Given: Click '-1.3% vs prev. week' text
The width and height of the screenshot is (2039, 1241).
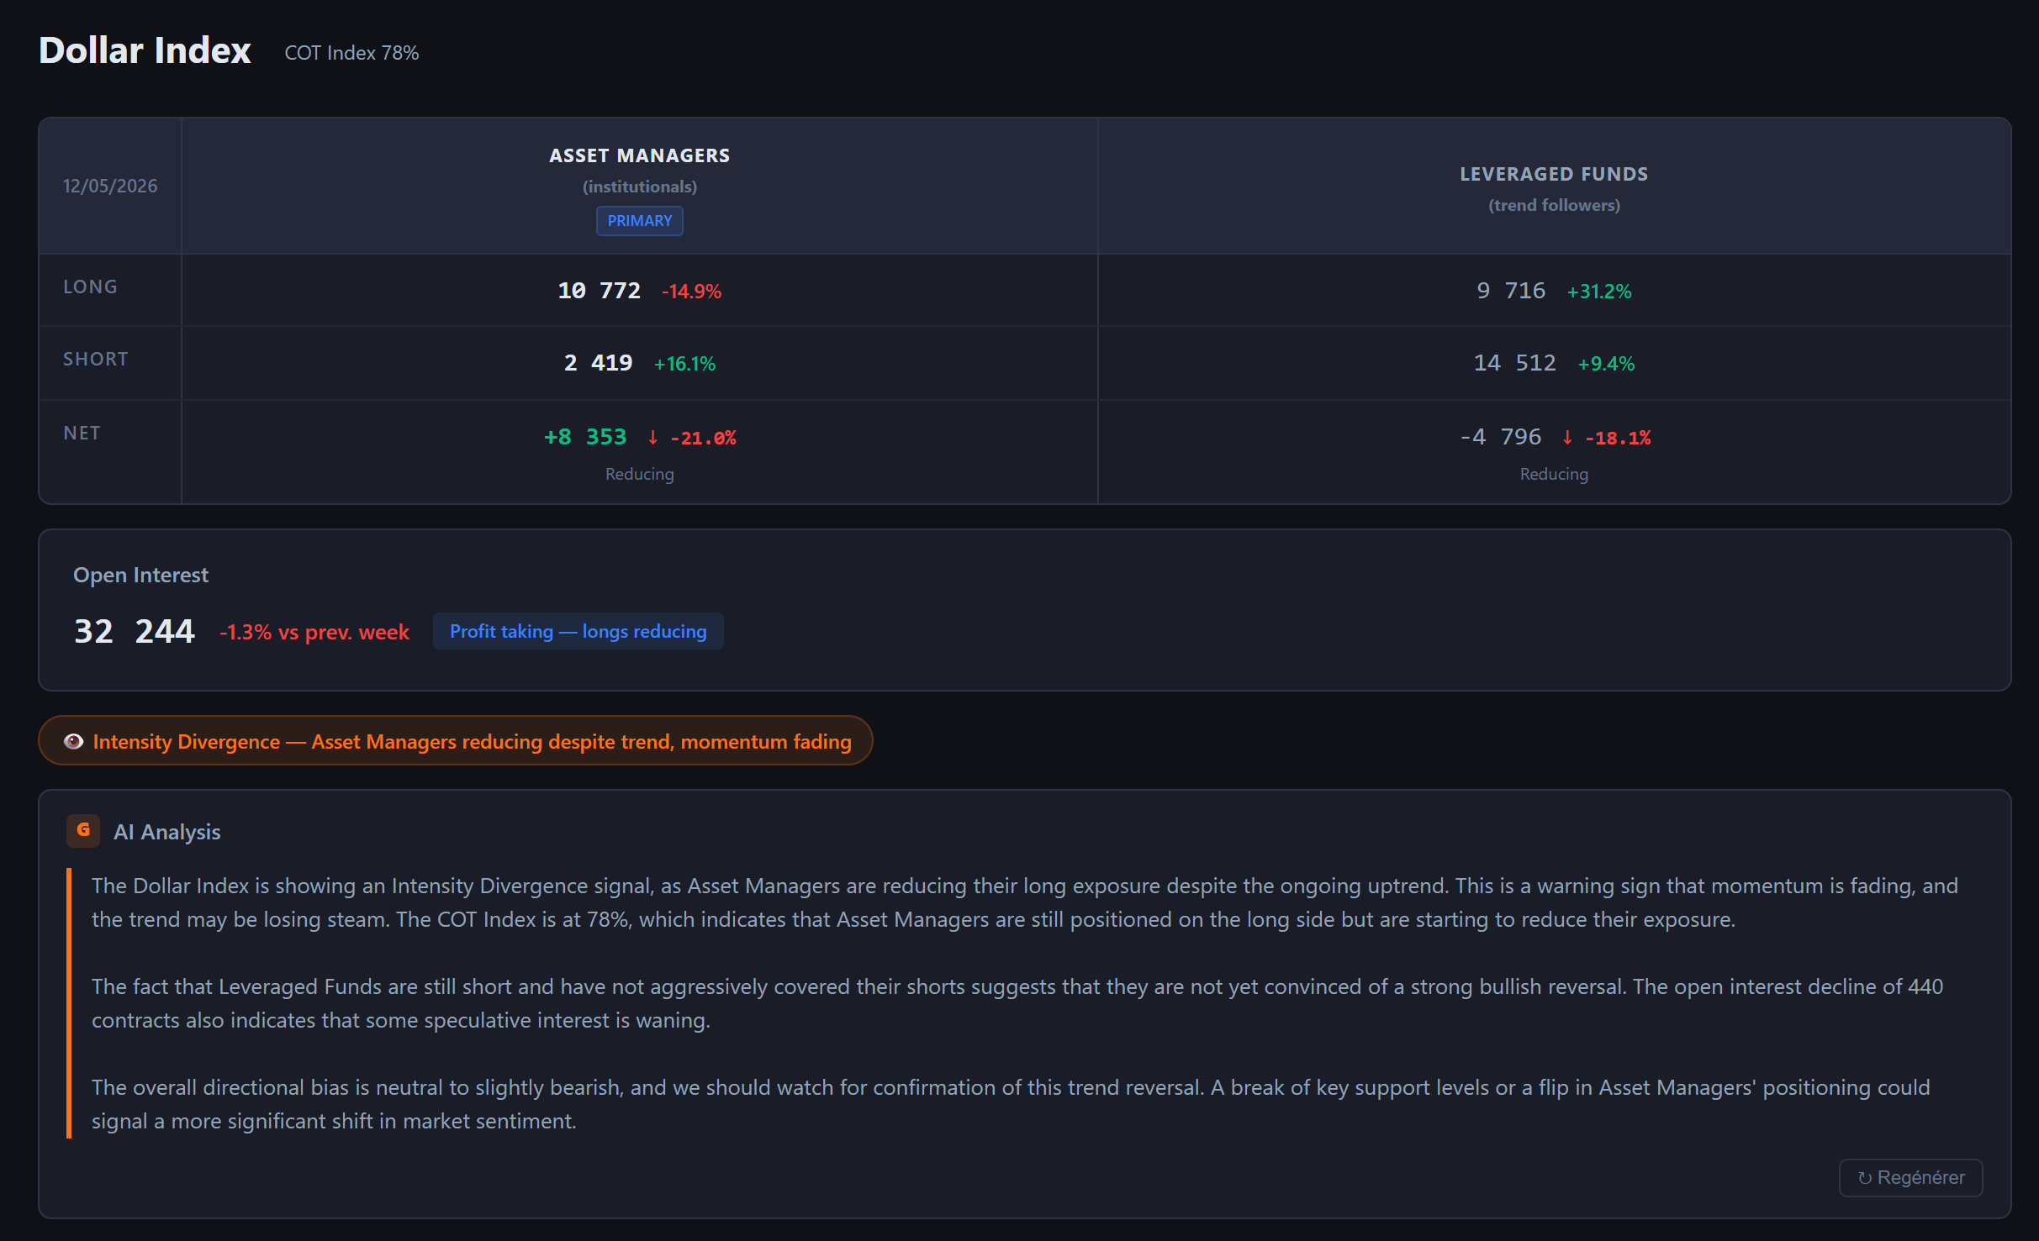Looking at the screenshot, I should click(314, 632).
